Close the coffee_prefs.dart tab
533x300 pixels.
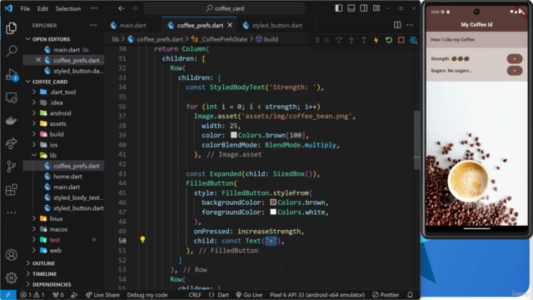230,25
